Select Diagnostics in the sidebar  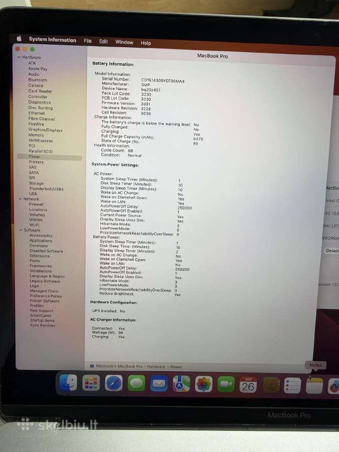(x=40, y=102)
